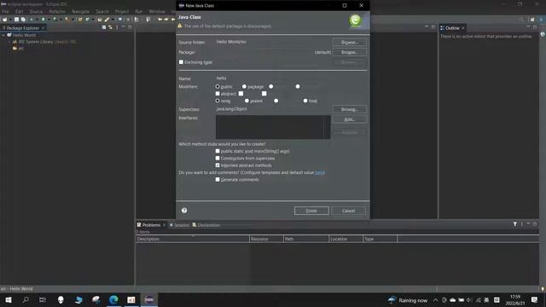Click the Eclipse icon on the taskbar
546x307 pixels.
click(149, 299)
